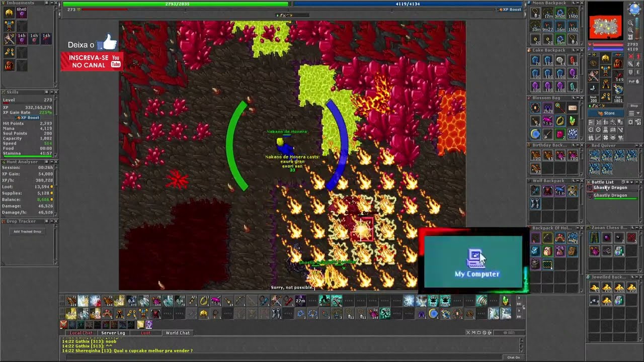Collapse the Imbuements panel
The width and height of the screenshot is (644, 362).
51,3
